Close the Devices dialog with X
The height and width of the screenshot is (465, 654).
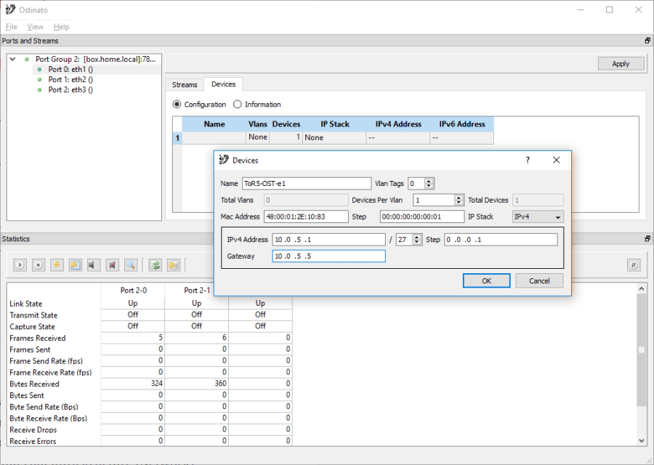coord(556,160)
